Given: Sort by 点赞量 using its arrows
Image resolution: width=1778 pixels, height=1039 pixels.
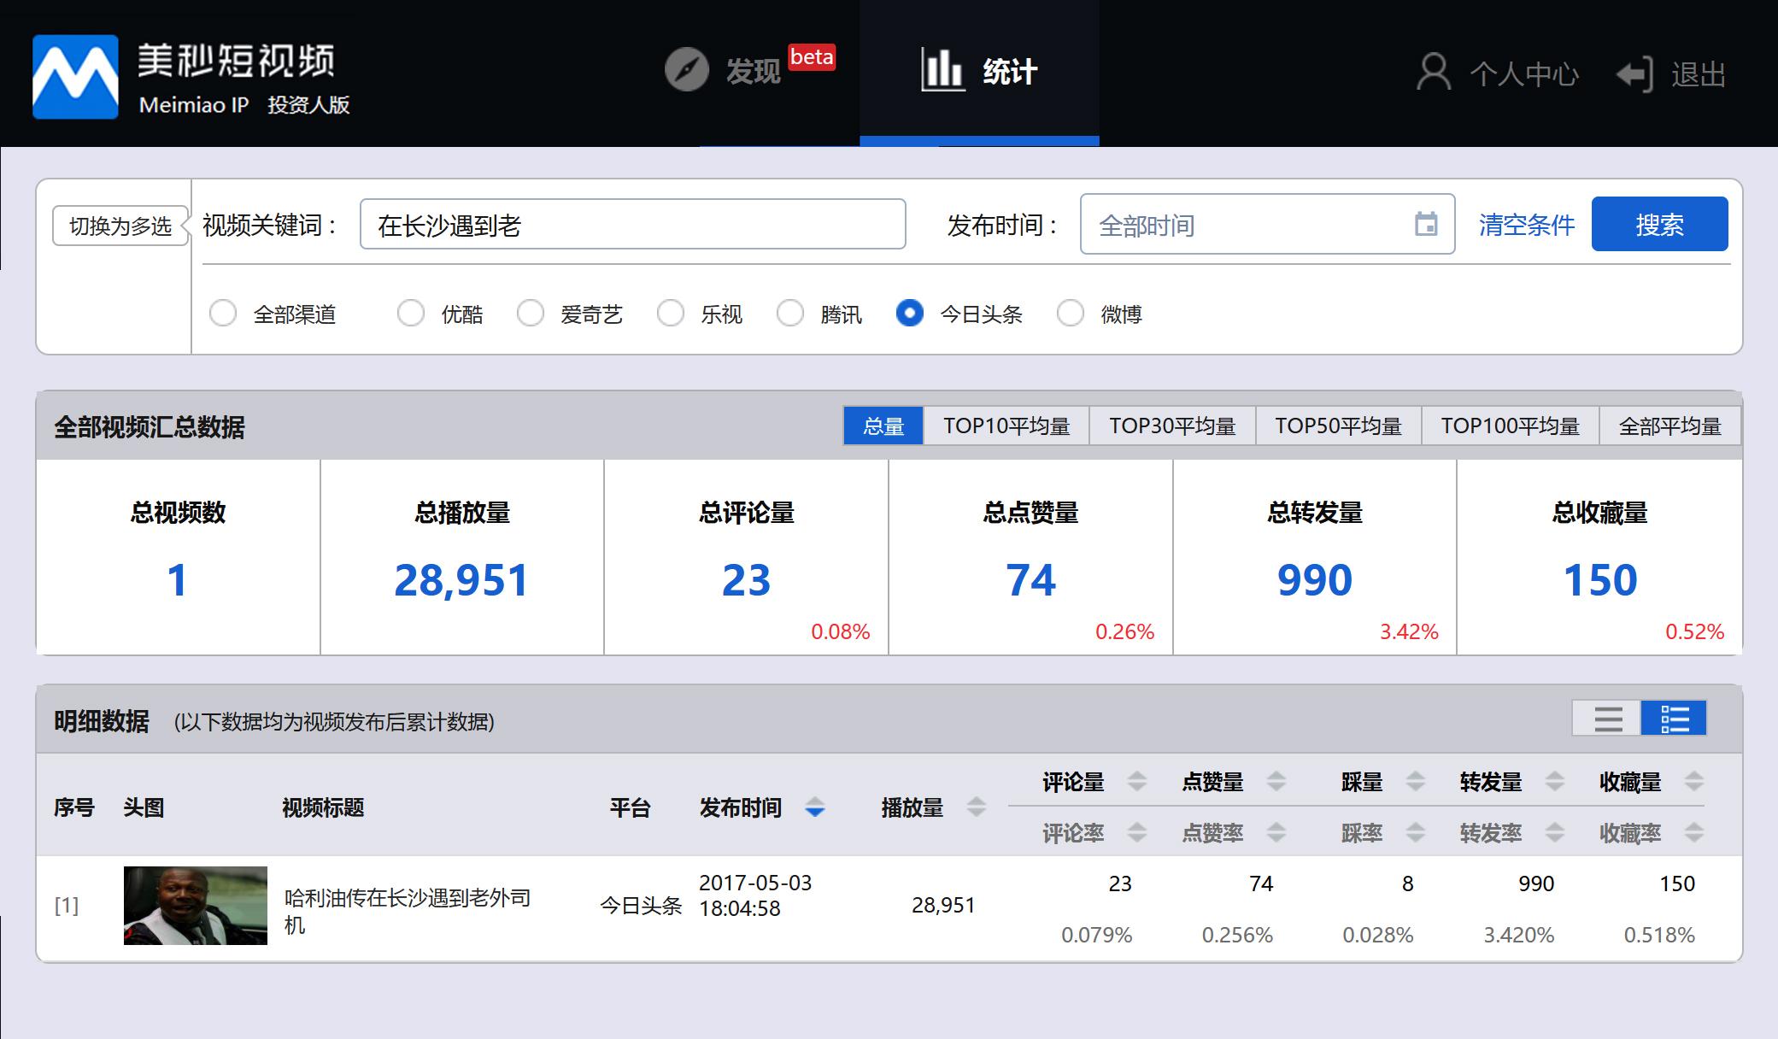Looking at the screenshot, I should pos(1277,781).
